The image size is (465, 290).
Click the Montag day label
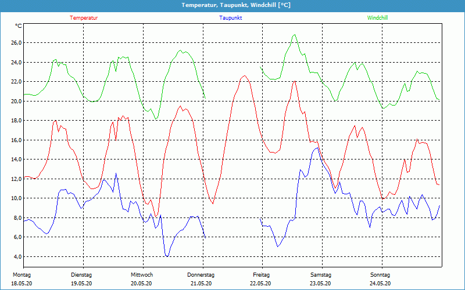coord(22,275)
